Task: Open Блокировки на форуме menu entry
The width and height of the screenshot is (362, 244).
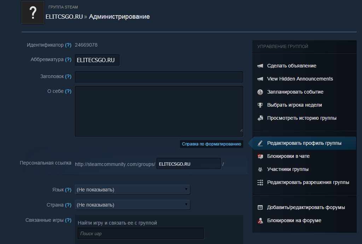Action: [x=294, y=221]
